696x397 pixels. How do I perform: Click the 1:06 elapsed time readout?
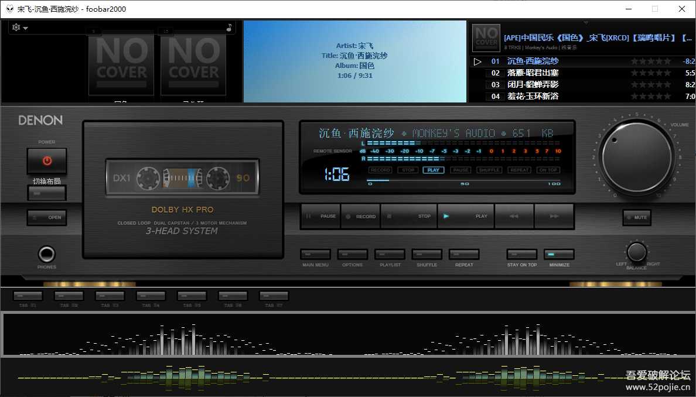pyautogui.click(x=337, y=174)
